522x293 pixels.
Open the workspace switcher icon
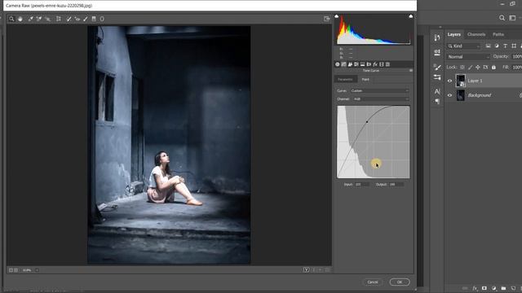click(x=512, y=18)
